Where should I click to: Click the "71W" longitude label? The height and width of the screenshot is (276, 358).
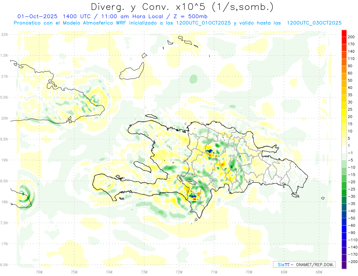[214, 272]
